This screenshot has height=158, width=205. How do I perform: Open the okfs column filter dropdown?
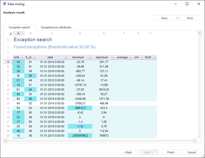(x=22, y=57)
